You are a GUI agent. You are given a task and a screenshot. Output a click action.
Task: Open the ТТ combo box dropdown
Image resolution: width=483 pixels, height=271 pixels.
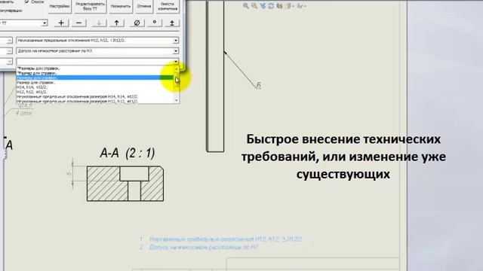coord(45,23)
